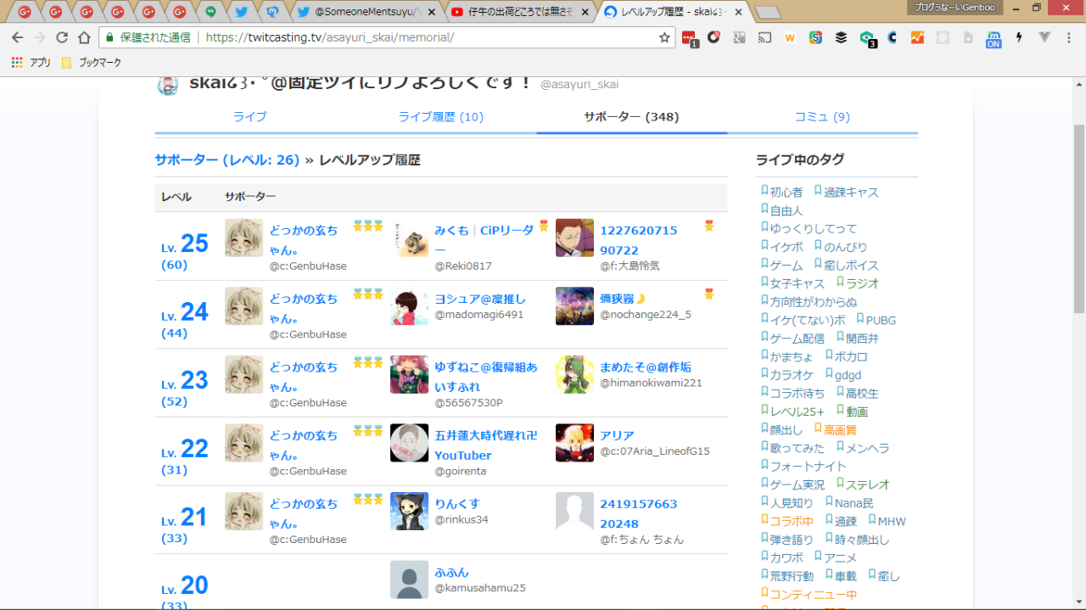Open the アプリ apps shortcut in bookmarks bar
This screenshot has height=610, width=1086.
tap(31, 63)
